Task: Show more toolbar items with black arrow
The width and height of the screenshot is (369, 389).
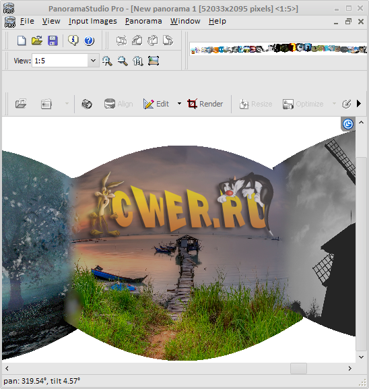Action: (359, 104)
